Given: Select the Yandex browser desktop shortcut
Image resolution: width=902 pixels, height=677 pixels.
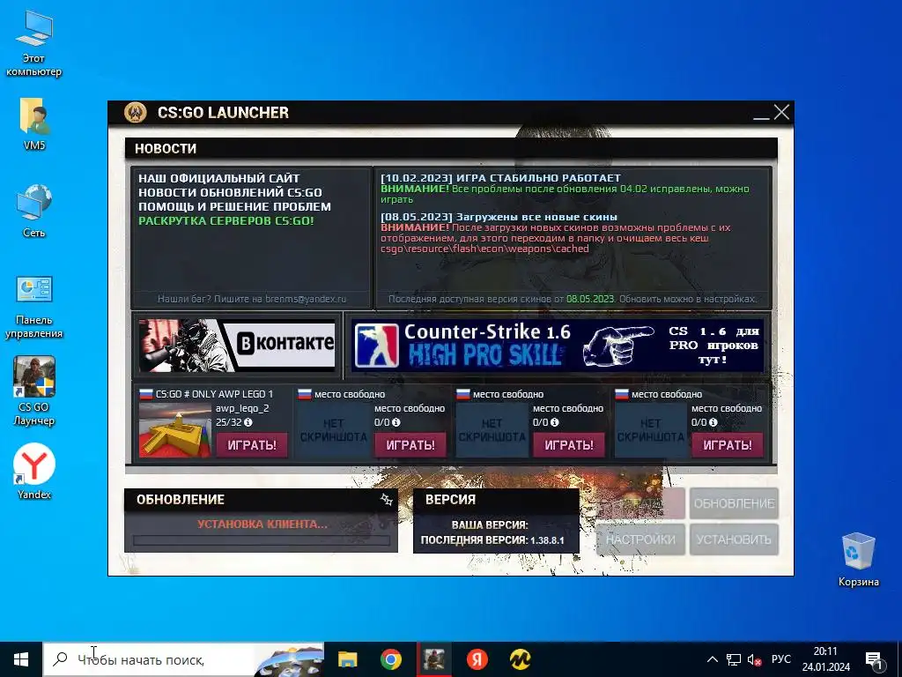Looking at the screenshot, I should [34, 471].
